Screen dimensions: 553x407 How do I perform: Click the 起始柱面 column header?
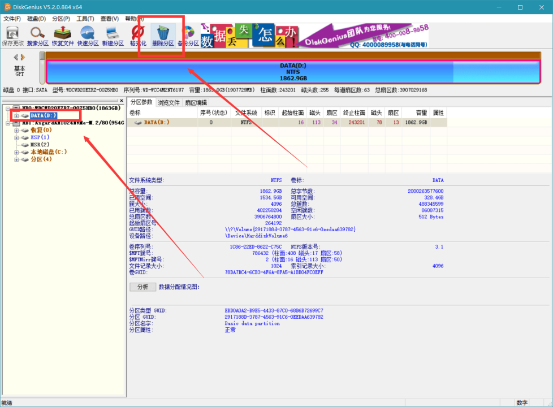click(x=292, y=113)
